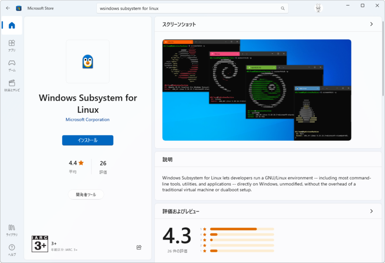The image size is (385, 263).
Task: Click the large 4.3 rating score
Action: coord(177,236)
